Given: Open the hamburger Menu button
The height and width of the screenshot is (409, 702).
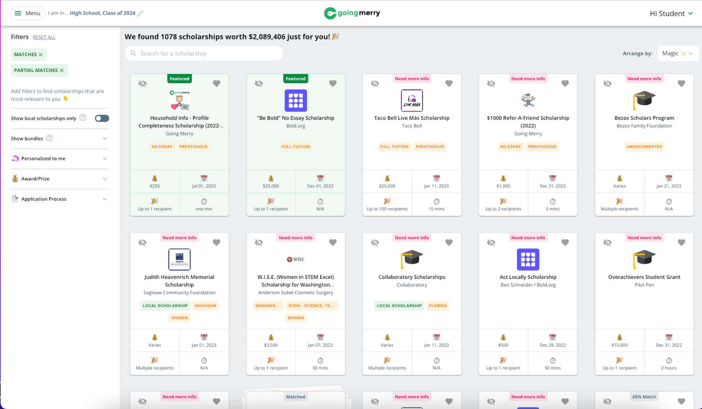Looking at the screenshot, I should pos(28,13).
